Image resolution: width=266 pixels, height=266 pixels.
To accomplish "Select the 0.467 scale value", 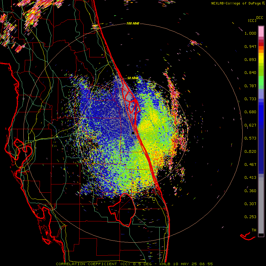I will pos(250,165).
